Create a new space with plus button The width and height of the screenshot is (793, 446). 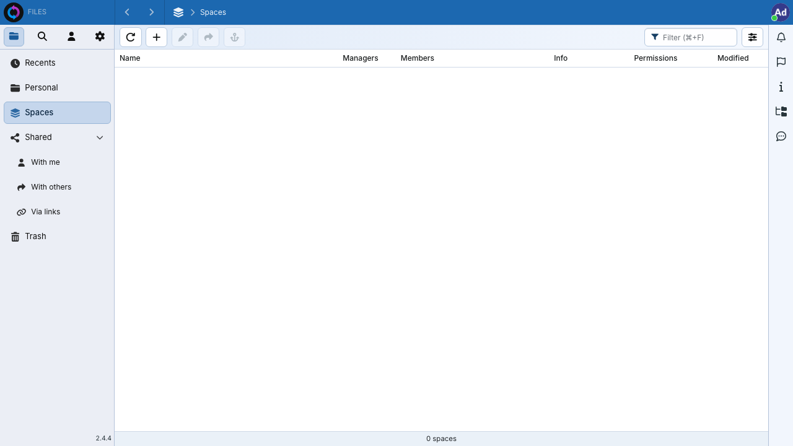tap(157, 37)
